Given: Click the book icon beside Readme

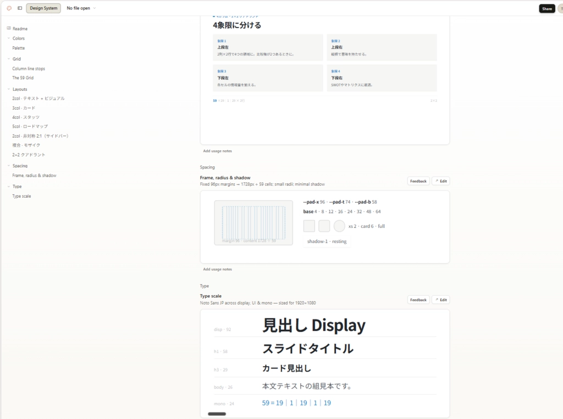Looking at the screenshot, I should (x=9, y=28).
